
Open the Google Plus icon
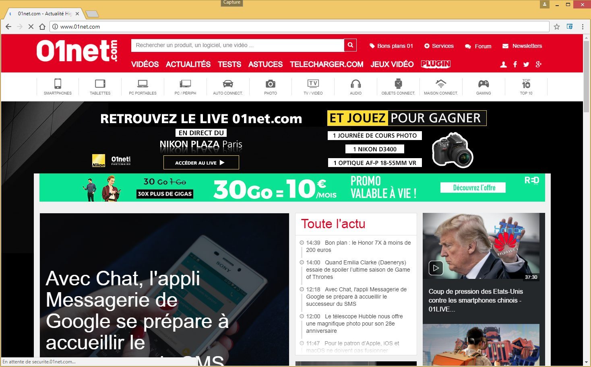pos(539,64)
